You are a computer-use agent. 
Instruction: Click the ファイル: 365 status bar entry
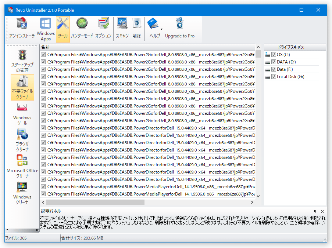(16, 238)
